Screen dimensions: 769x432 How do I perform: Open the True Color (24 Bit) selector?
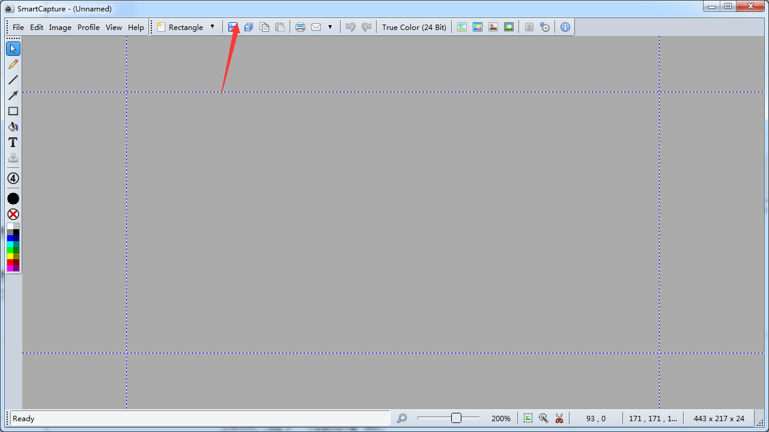pyautogui.click(x=414, y=27)
